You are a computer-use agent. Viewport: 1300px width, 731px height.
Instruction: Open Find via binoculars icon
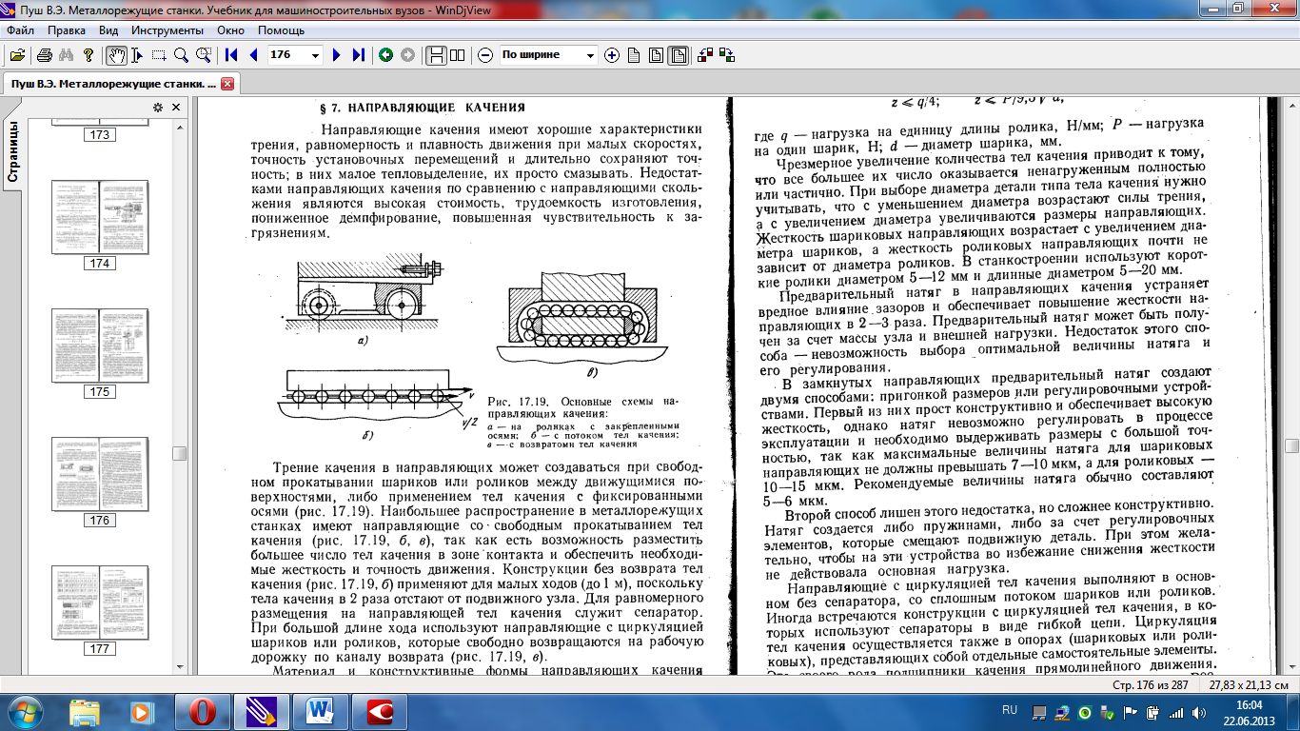[68, 55]
